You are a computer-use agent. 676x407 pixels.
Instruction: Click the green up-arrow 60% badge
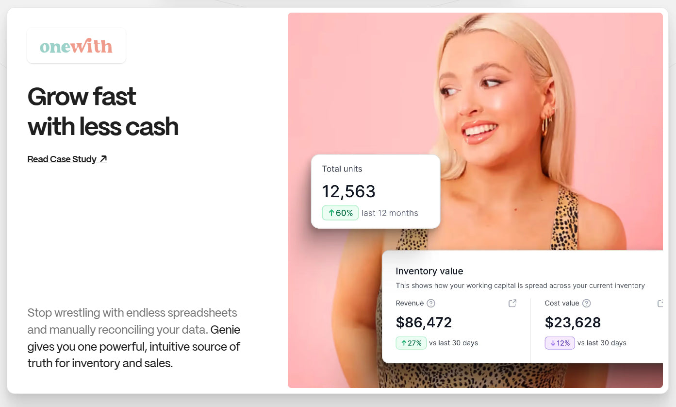point(340,213)
